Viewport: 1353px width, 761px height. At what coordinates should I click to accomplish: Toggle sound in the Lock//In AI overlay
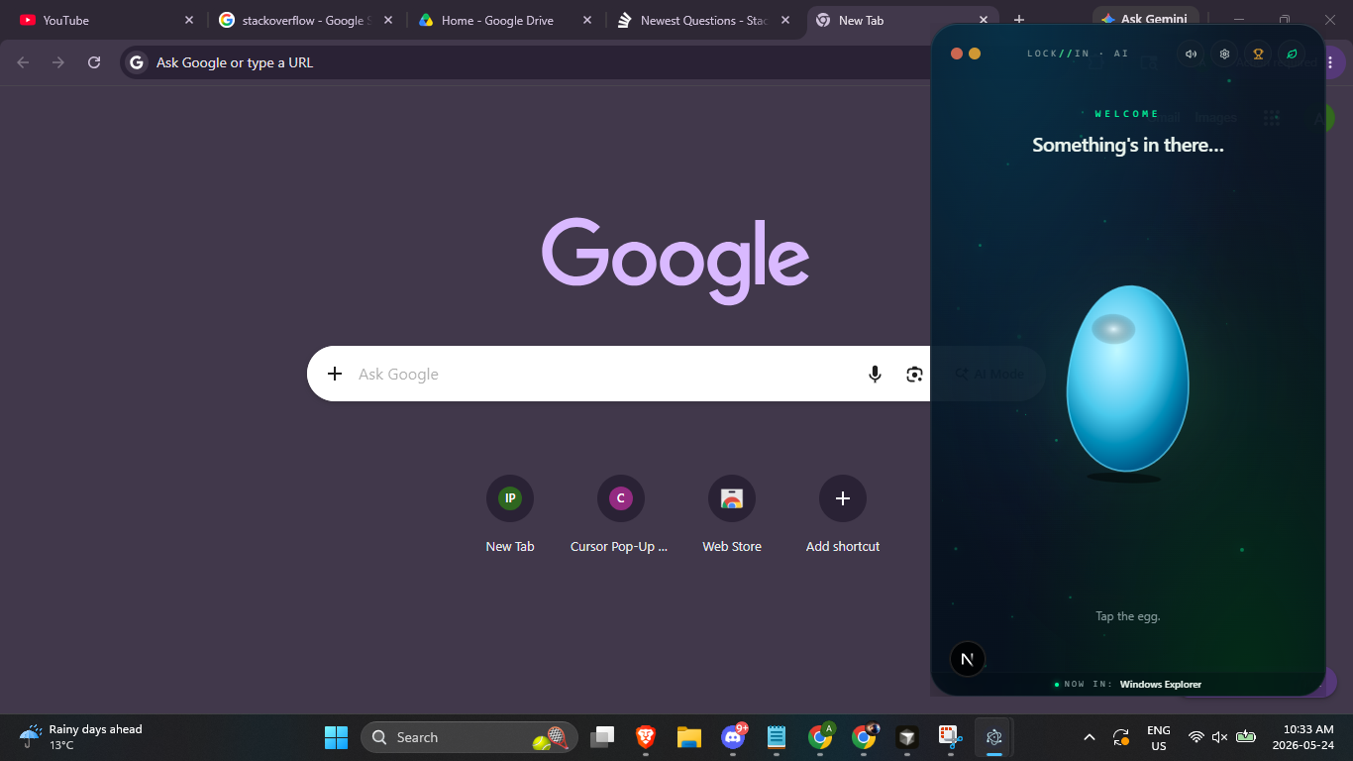click(x=1192, y=54)
